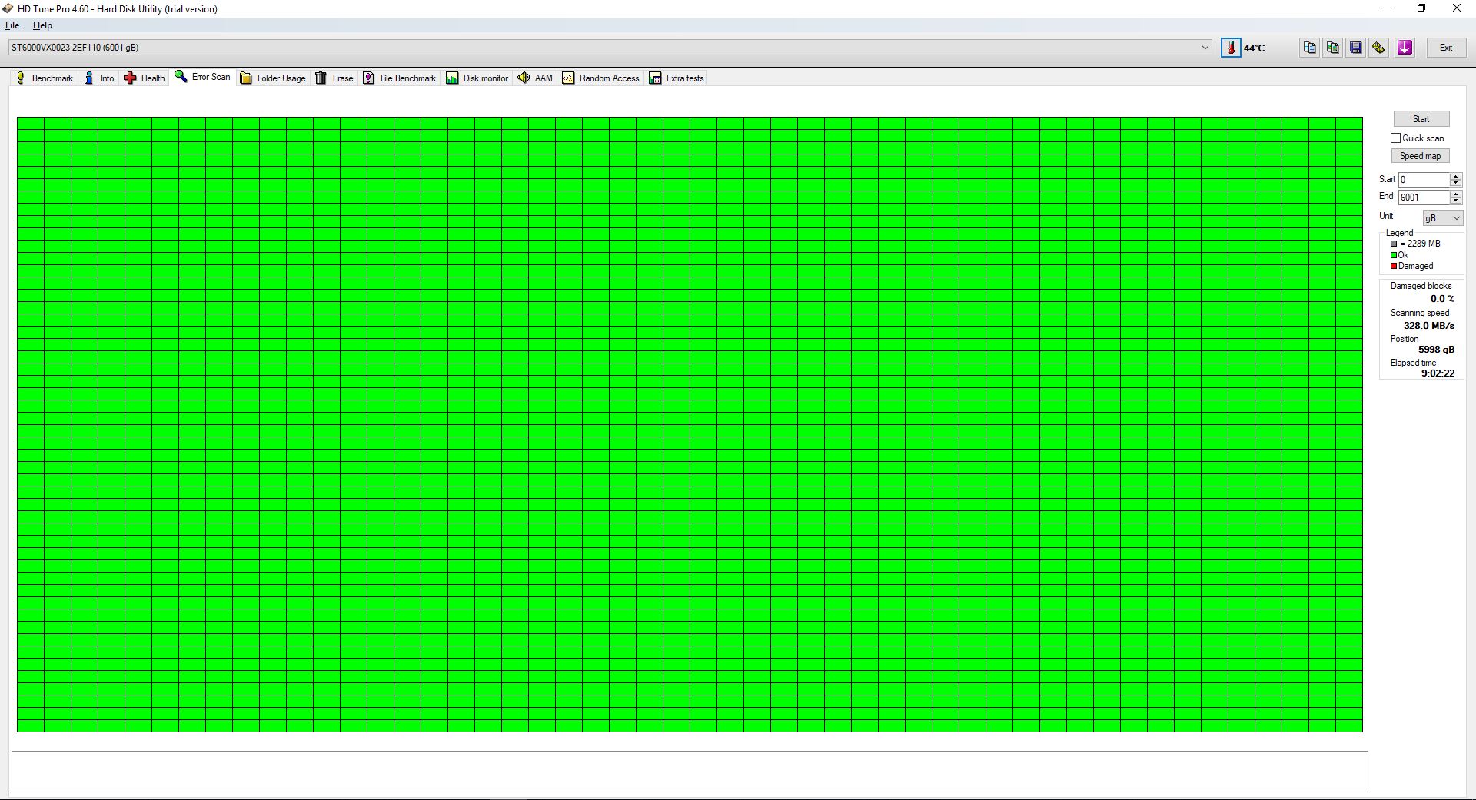This screenshot has height=800, width=1476.
Task: Click the temperature indicator showing 44°C
Action: 1244,47
